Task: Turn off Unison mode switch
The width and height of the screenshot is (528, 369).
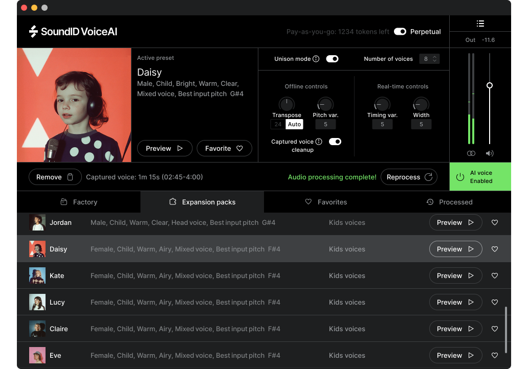Action: click(332, 59)
